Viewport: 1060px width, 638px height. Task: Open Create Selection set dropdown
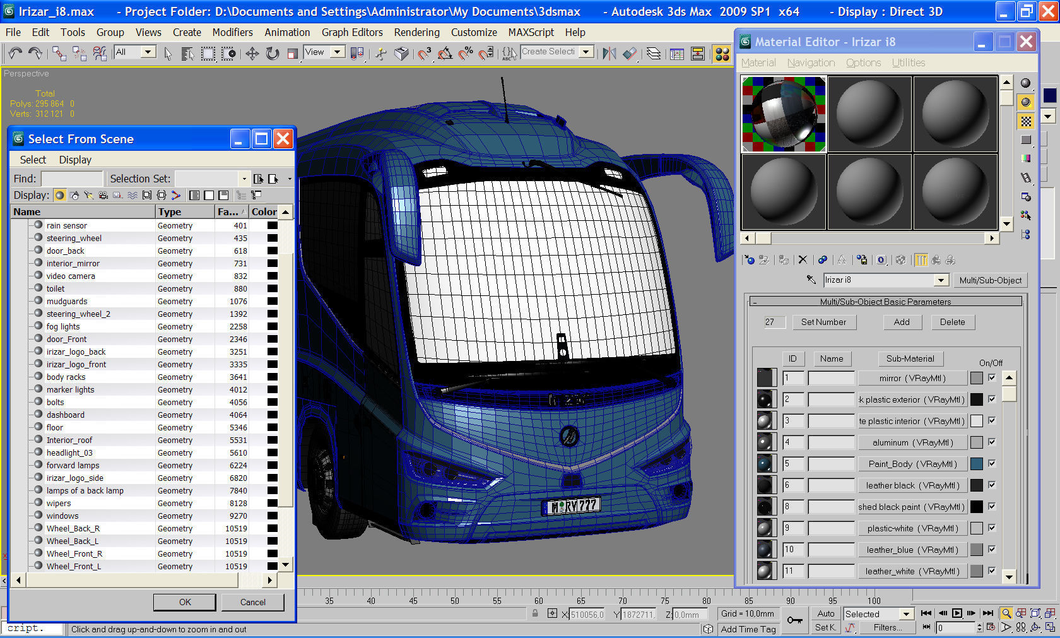(x=587, y=52)
